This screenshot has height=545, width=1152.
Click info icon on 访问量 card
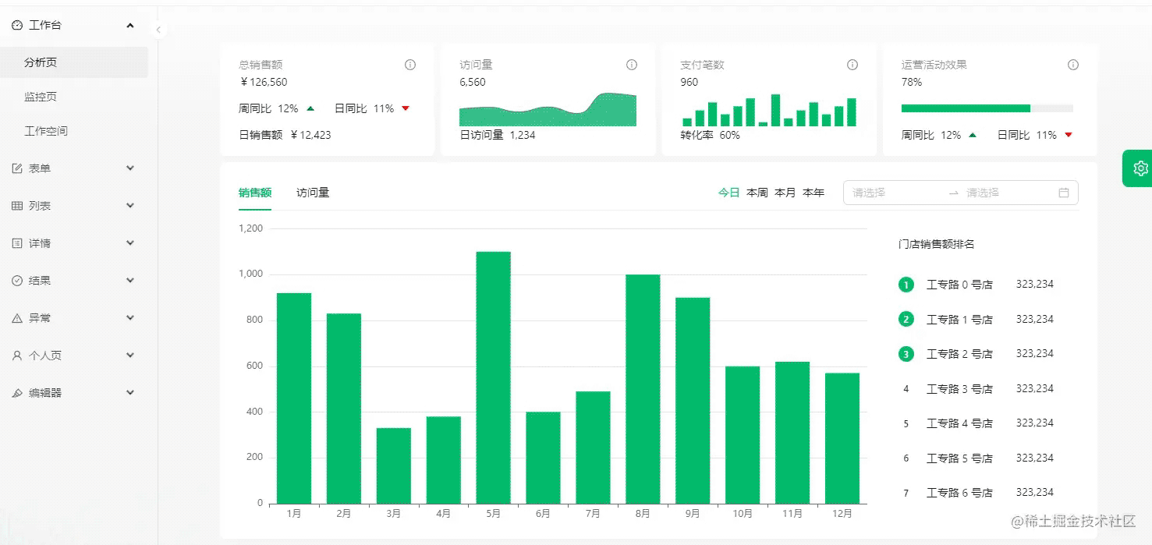point(632,65)
